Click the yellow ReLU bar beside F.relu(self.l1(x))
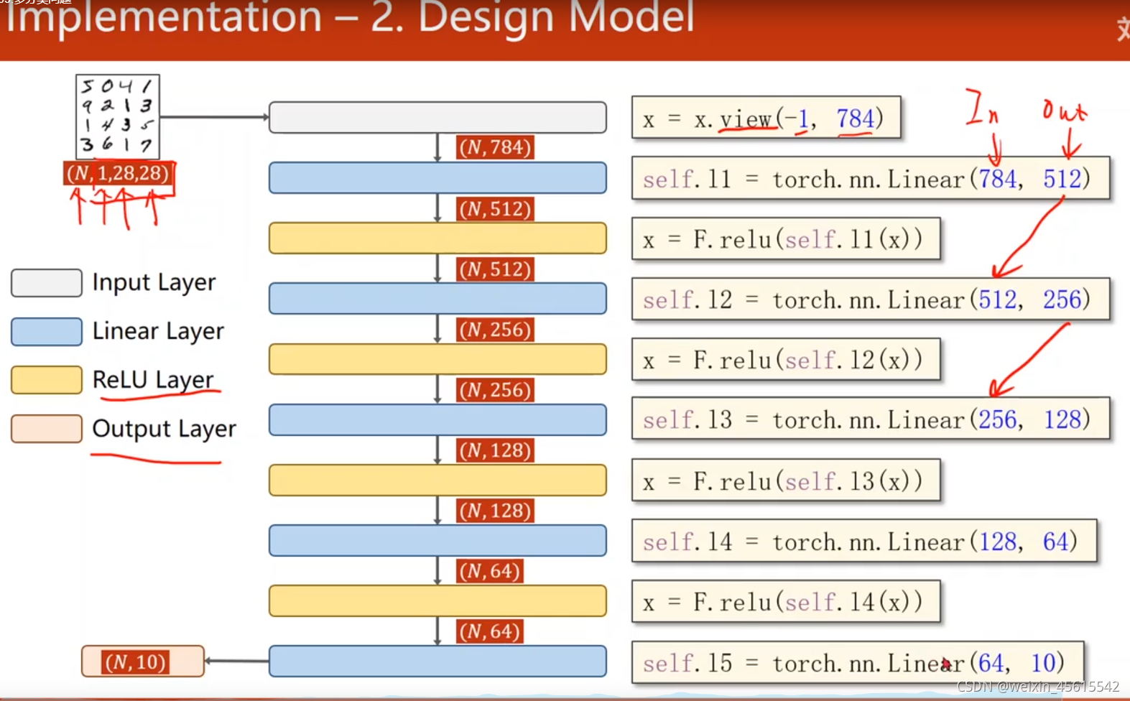 437,238
